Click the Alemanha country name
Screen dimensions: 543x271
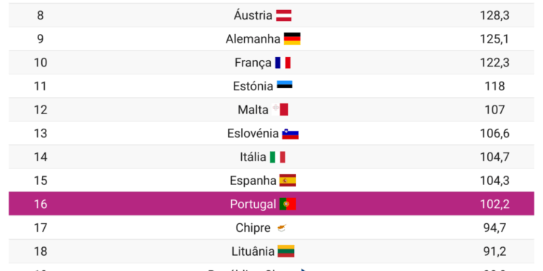(x=253, y=39)
